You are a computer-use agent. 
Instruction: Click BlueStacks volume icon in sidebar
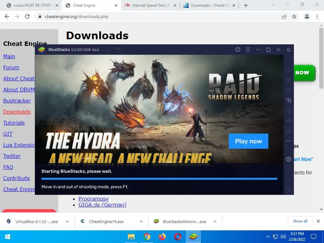tap(289, 70)
